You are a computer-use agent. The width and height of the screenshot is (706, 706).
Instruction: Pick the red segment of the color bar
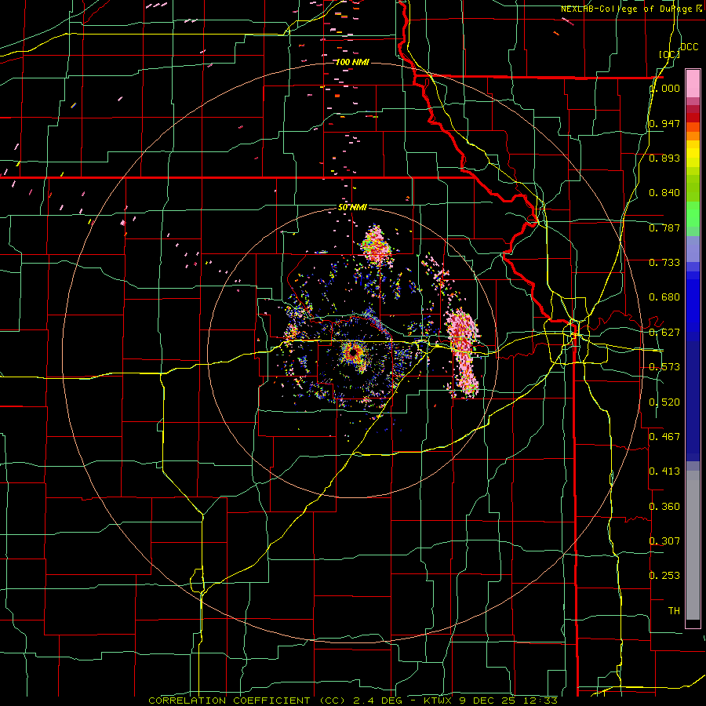pyautogui.click(x=693, y=118)
